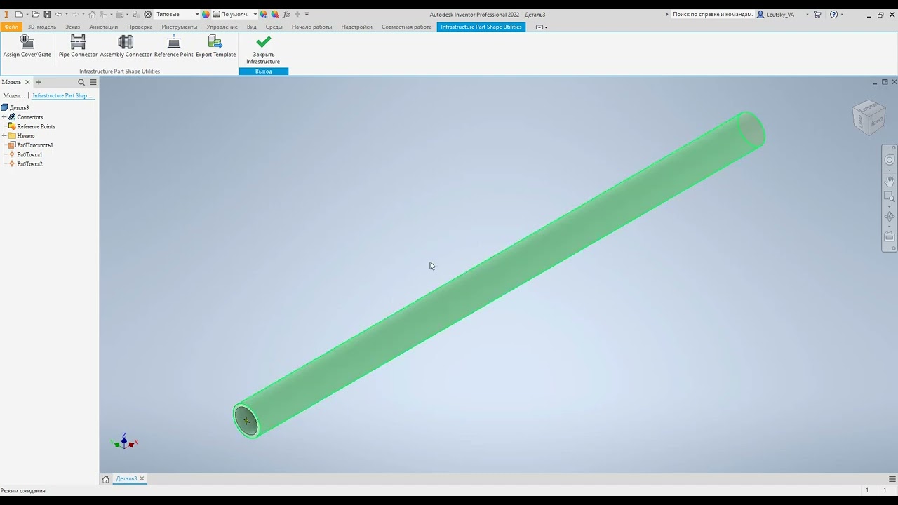Open the fx parameters tool
This screenshot has height=505, width=898.
(x=286, y=14)
